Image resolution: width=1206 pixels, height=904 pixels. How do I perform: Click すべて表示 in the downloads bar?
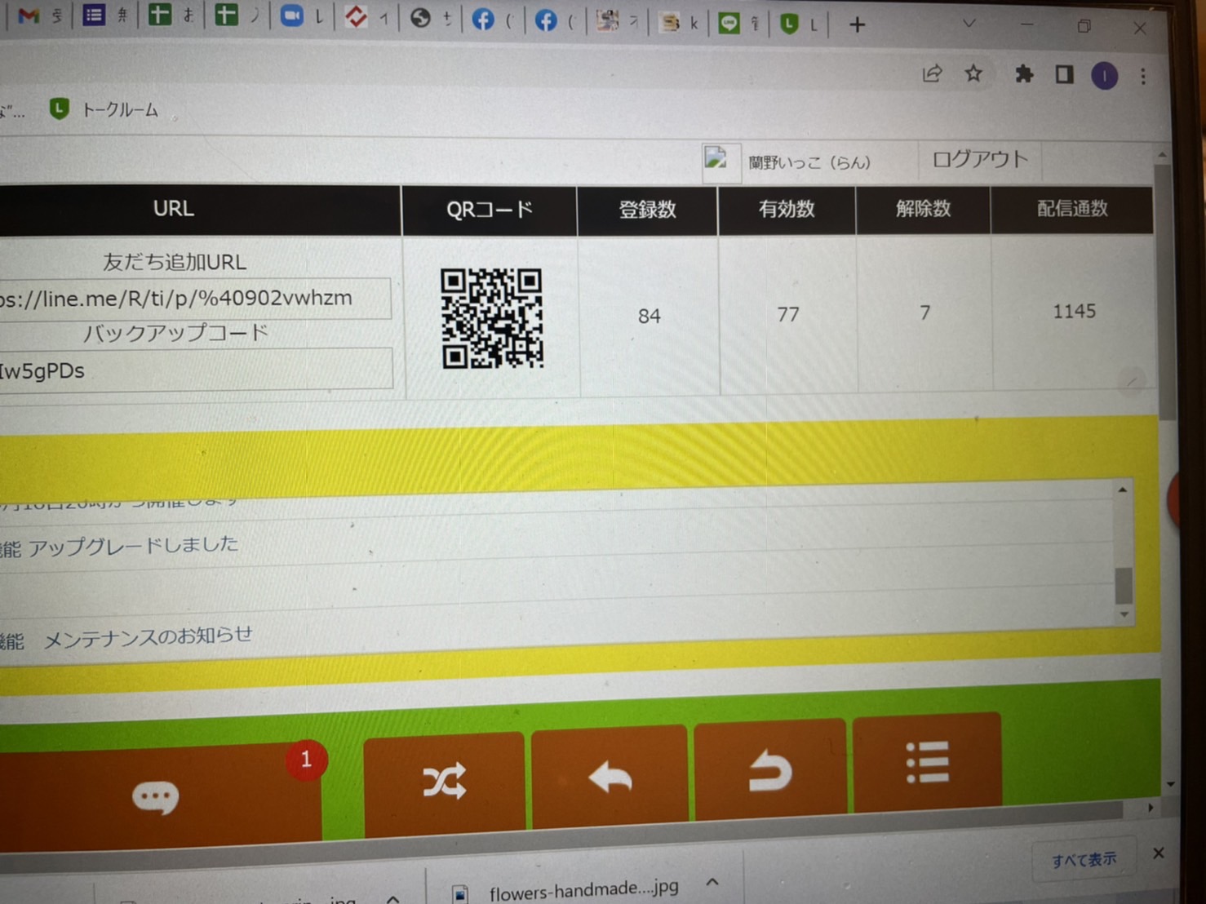tap(1084, 860)
